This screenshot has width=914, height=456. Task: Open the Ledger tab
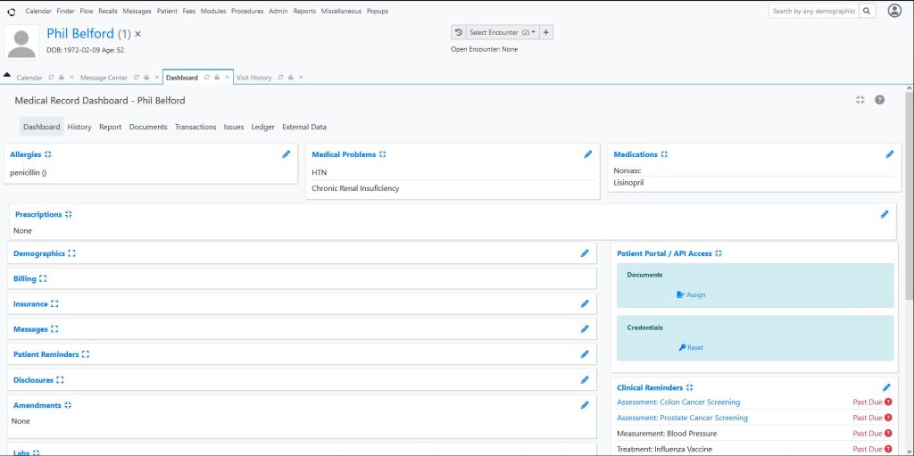click(x=263, y=127)
